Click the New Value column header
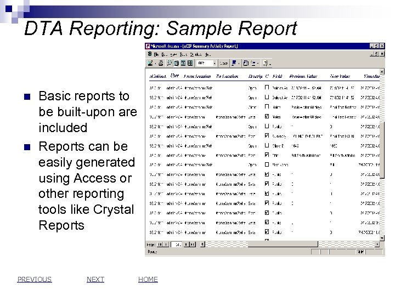Image resolution: width=395 pixels, height=296 pixels. (340, 76)
